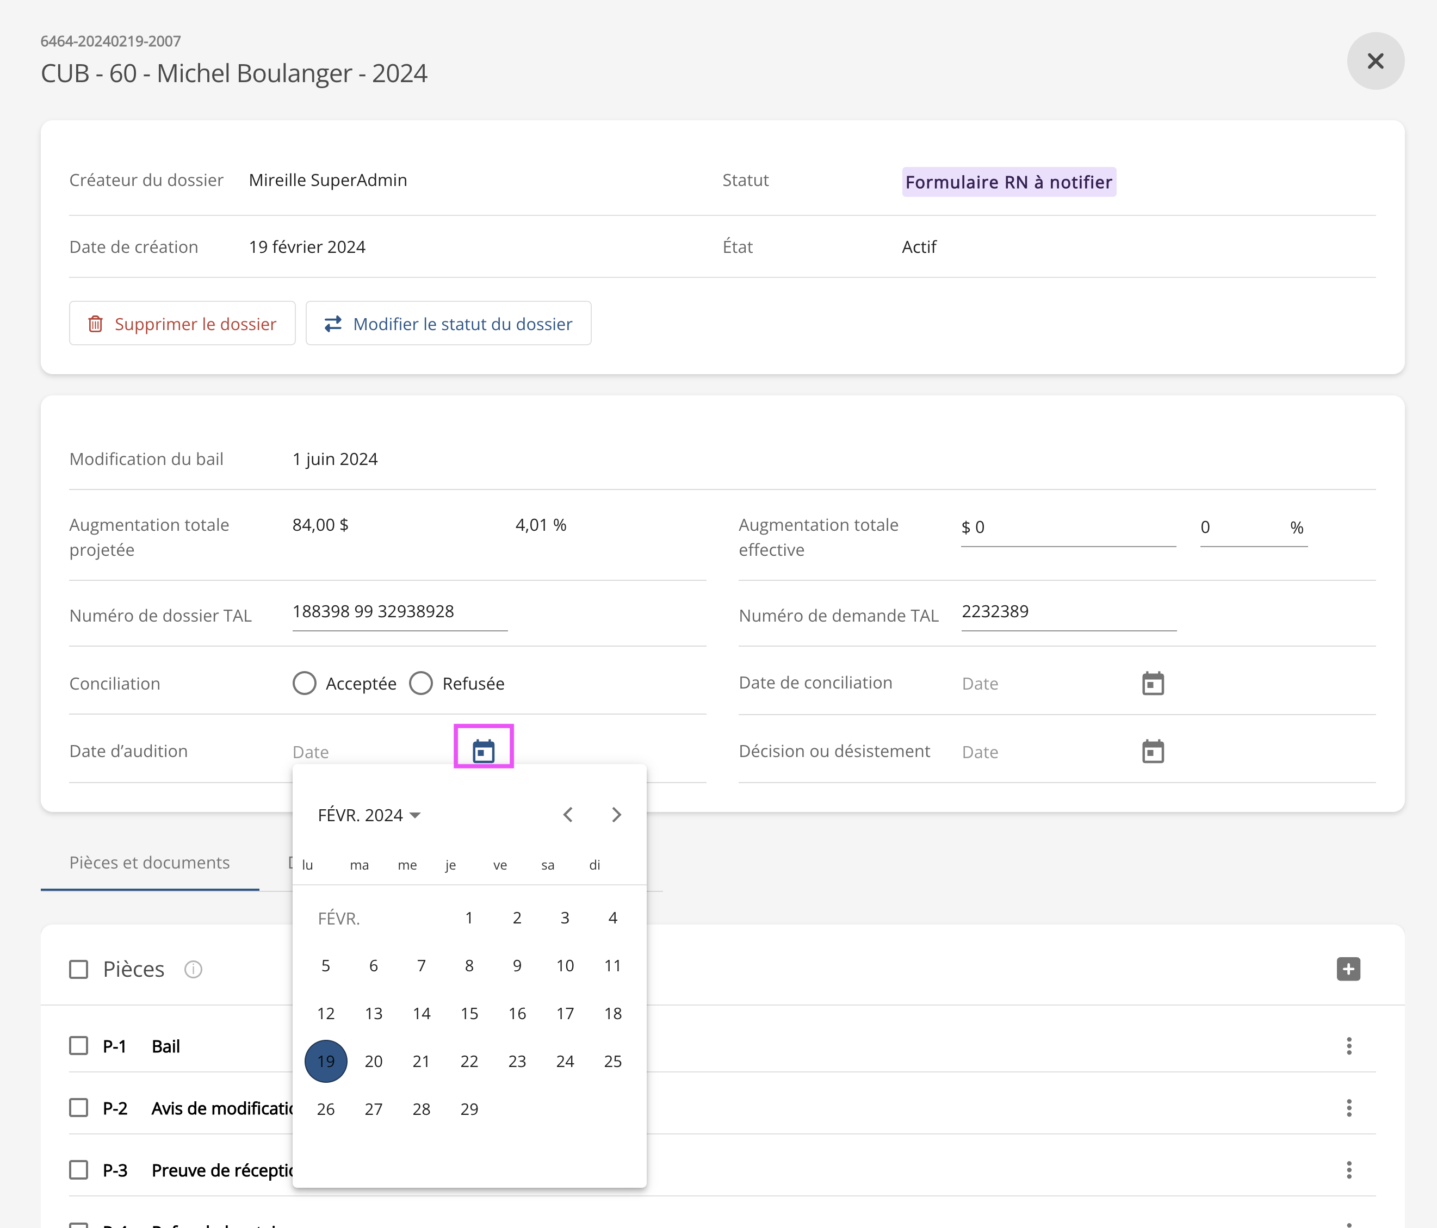Viewport: 1437px width, 1228px height.
Task: Check the P-1 Bail checkbox
Action: (x=79, y=1046)
